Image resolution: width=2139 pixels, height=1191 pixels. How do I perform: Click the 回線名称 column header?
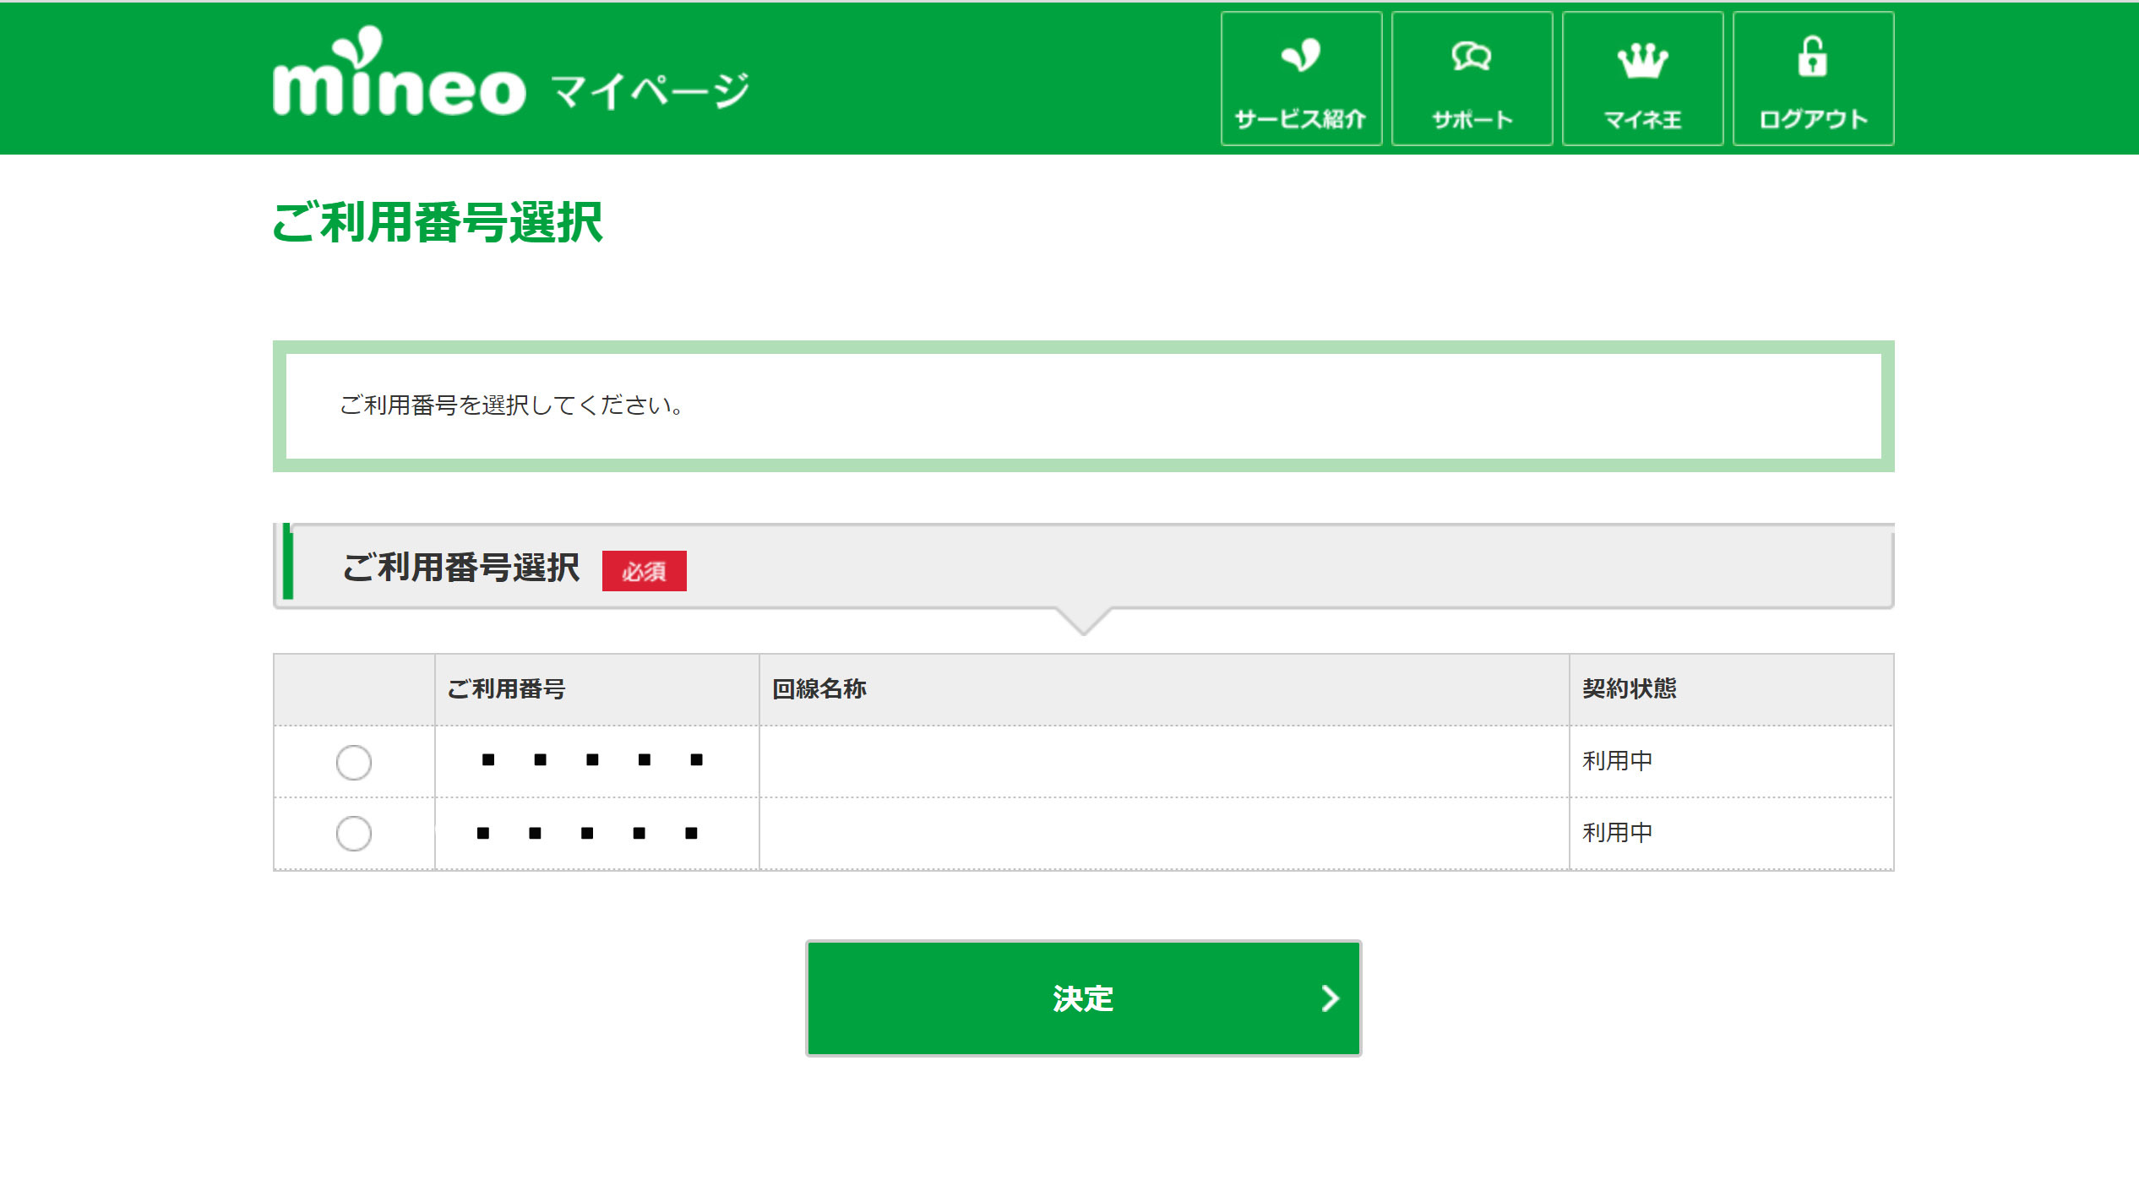(819, 689)
